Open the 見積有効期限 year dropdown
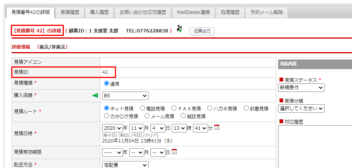Screen dimensions: 352x168 [x=113, y=153]
